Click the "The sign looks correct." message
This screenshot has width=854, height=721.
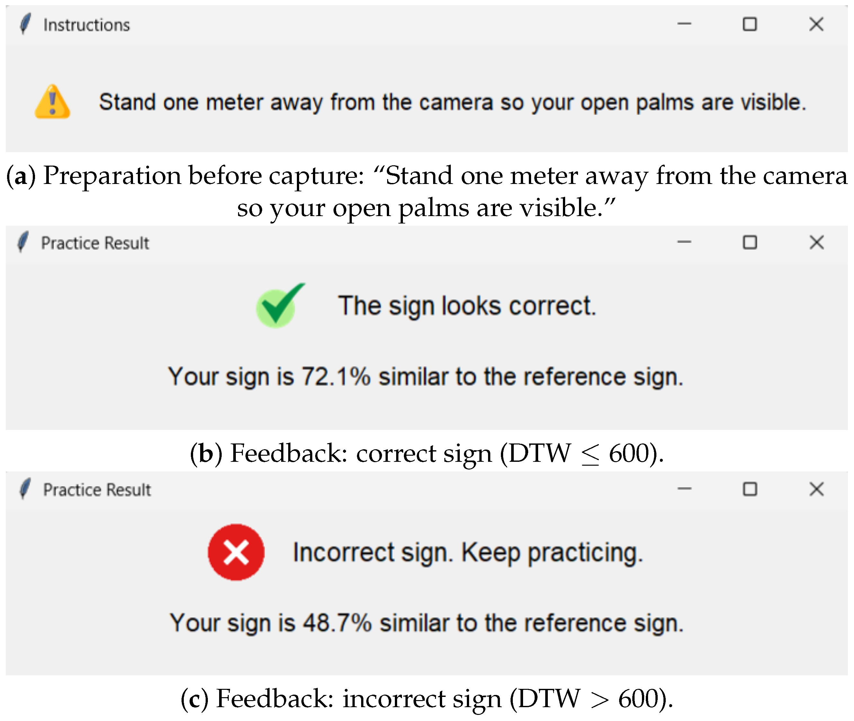point(467,306)
